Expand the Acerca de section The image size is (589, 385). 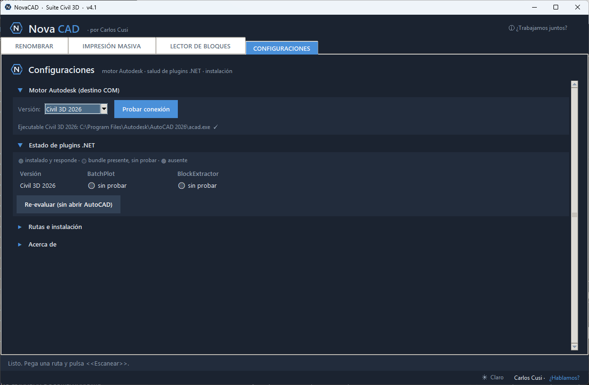20,244
